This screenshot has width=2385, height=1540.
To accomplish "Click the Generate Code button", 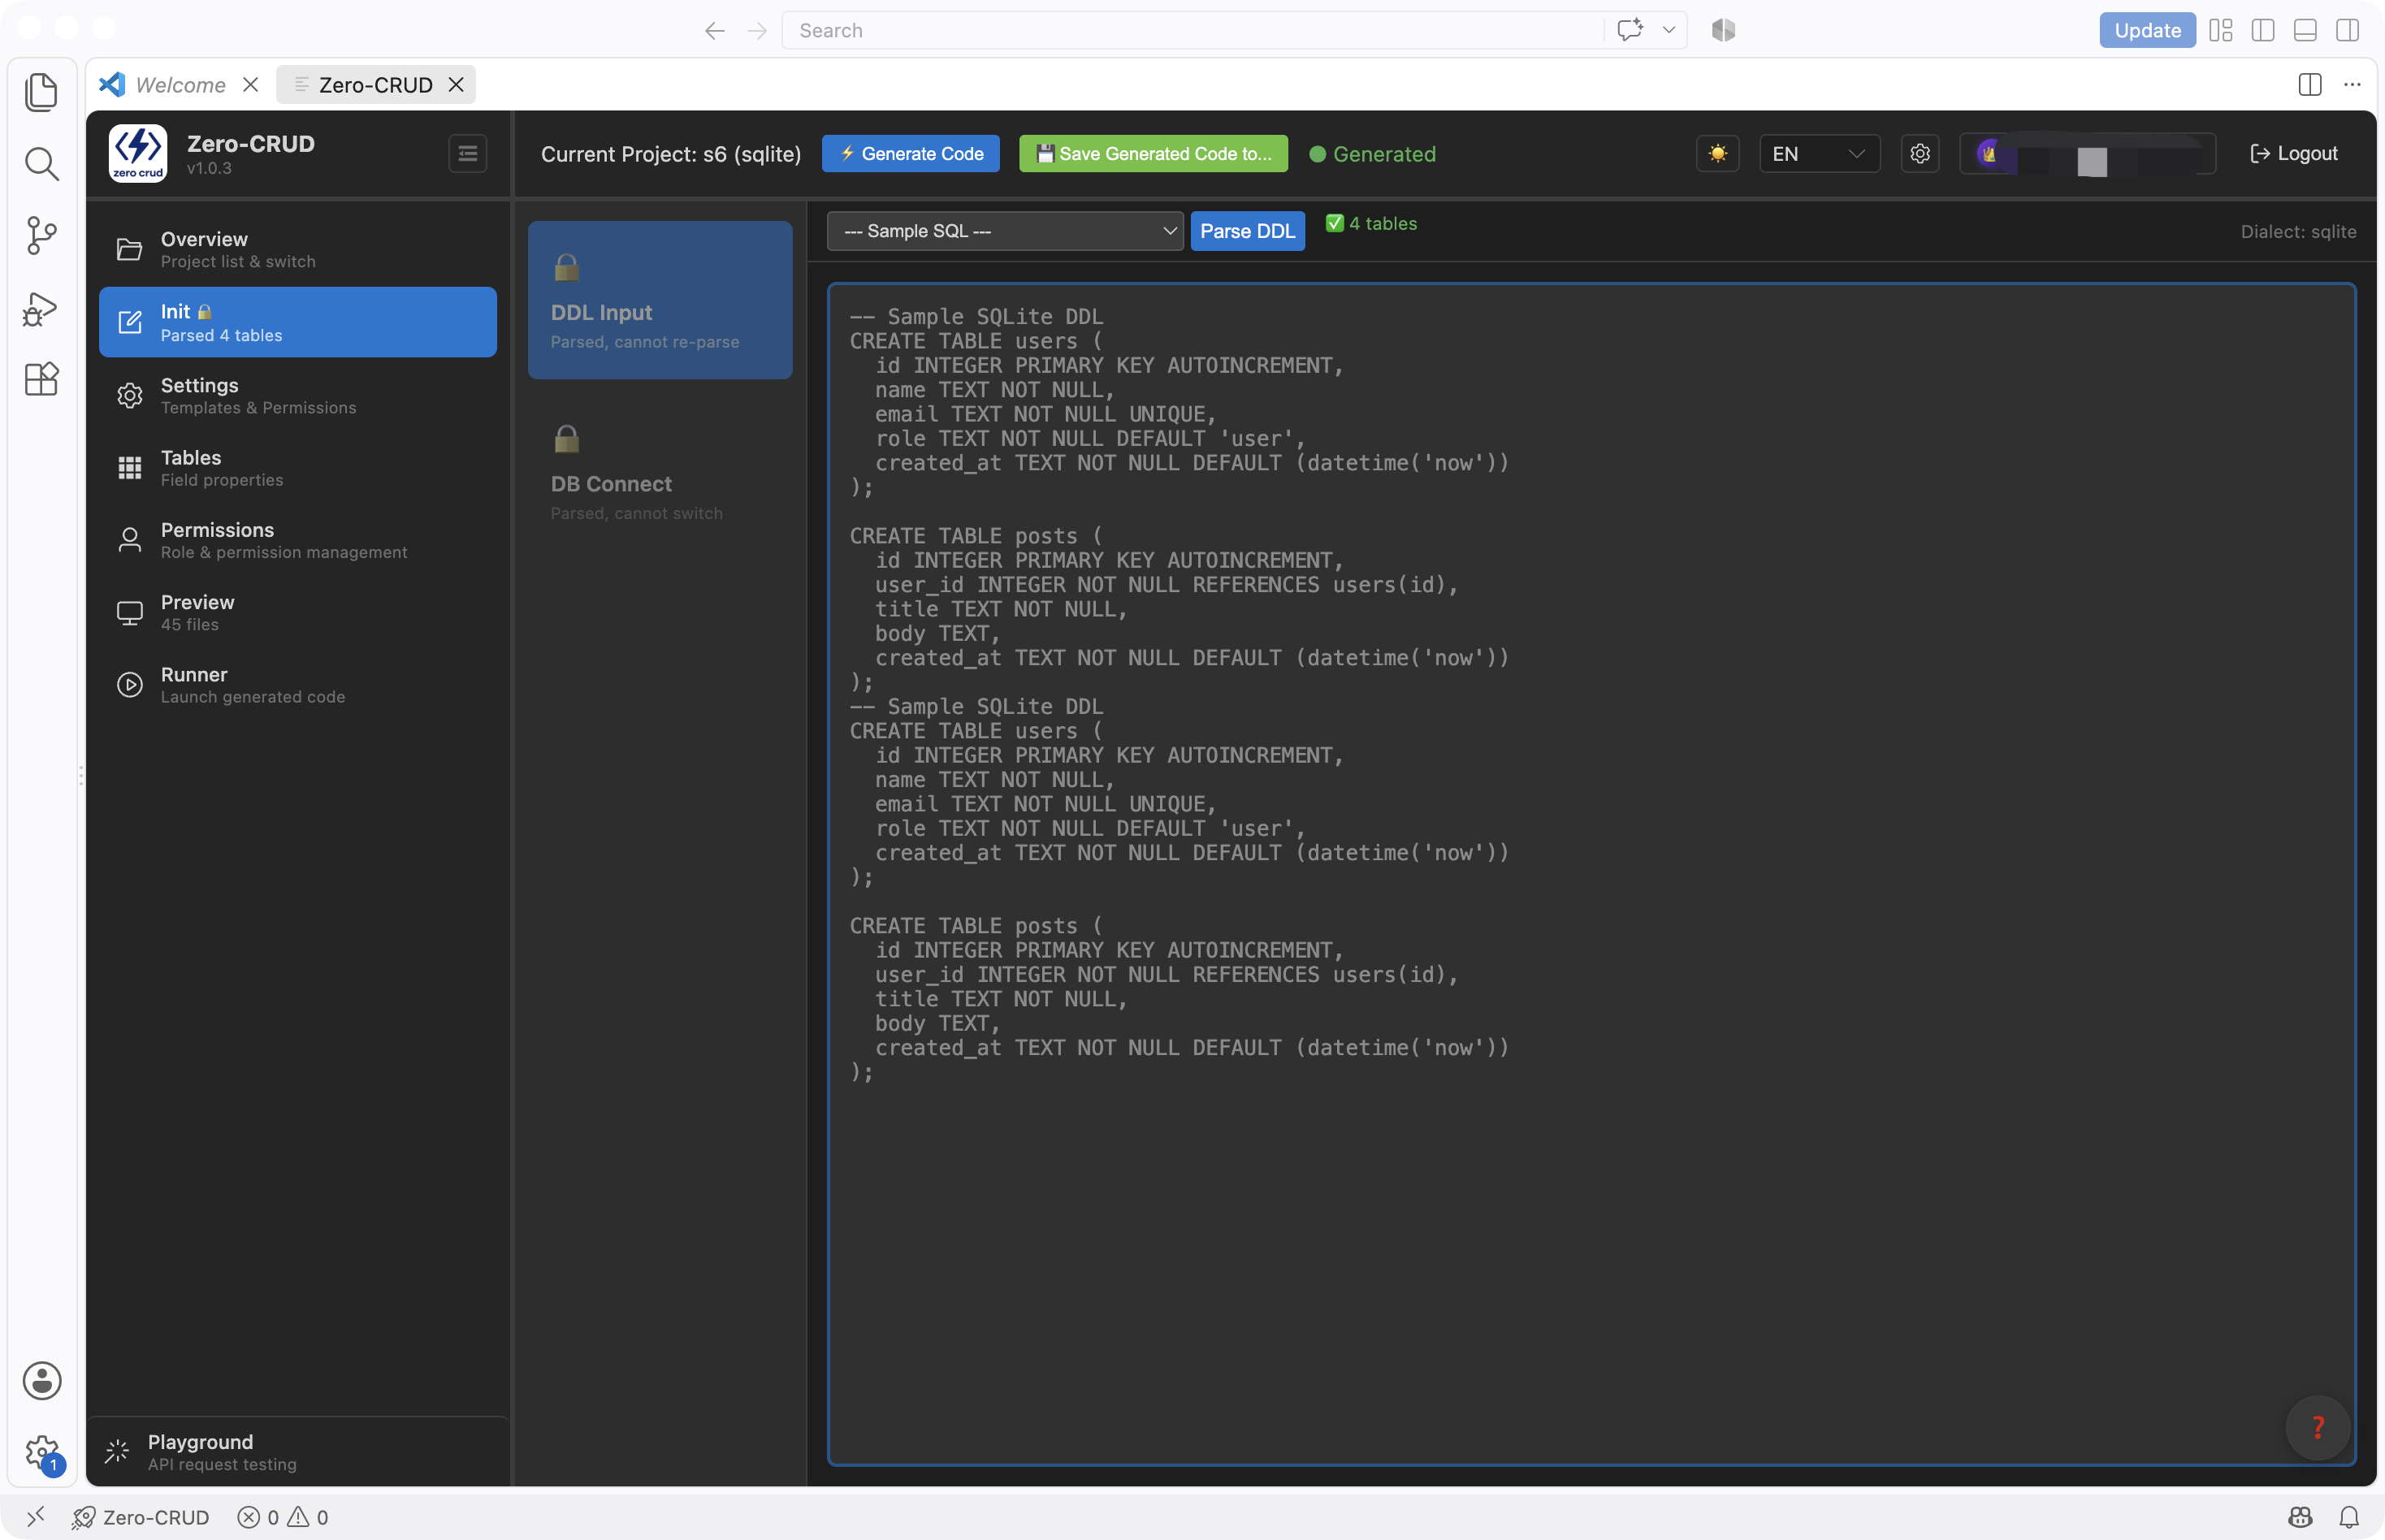I will click(x=910, y=154).
